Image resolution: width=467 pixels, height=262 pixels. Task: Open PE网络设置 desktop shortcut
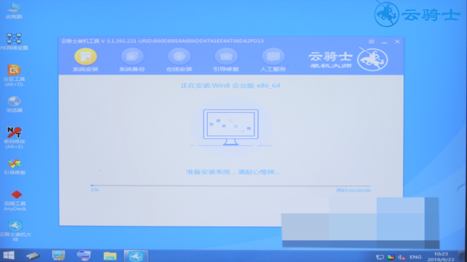point(14,42)
